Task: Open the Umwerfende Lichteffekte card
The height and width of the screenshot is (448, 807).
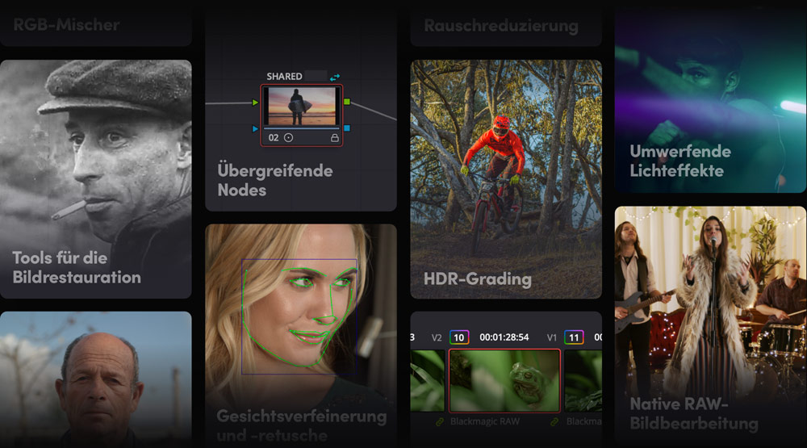Action: pyautogui.click(x=710, y=100)
